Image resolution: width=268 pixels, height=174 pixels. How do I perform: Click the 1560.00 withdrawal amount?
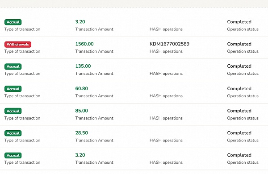84,44
